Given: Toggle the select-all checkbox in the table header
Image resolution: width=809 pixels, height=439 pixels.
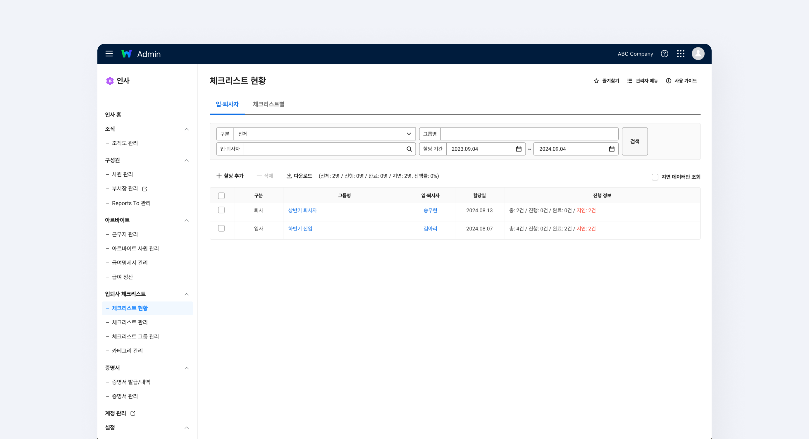Looking at the screenshot, I should pos(221,195).
